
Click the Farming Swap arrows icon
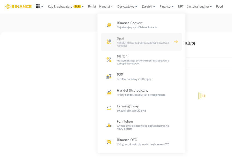pyautogui.click(x=109, y=108)
